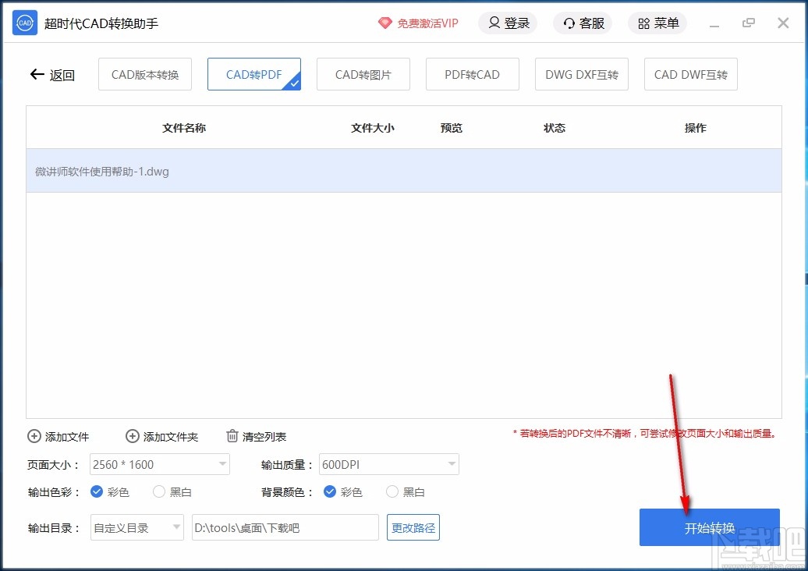Change output path via 更改路径 button

pos(413,527)
